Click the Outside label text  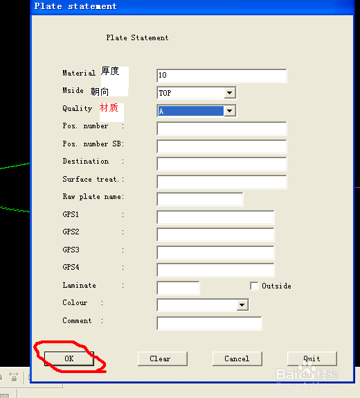pyautogui.click(x=276, y=286)
